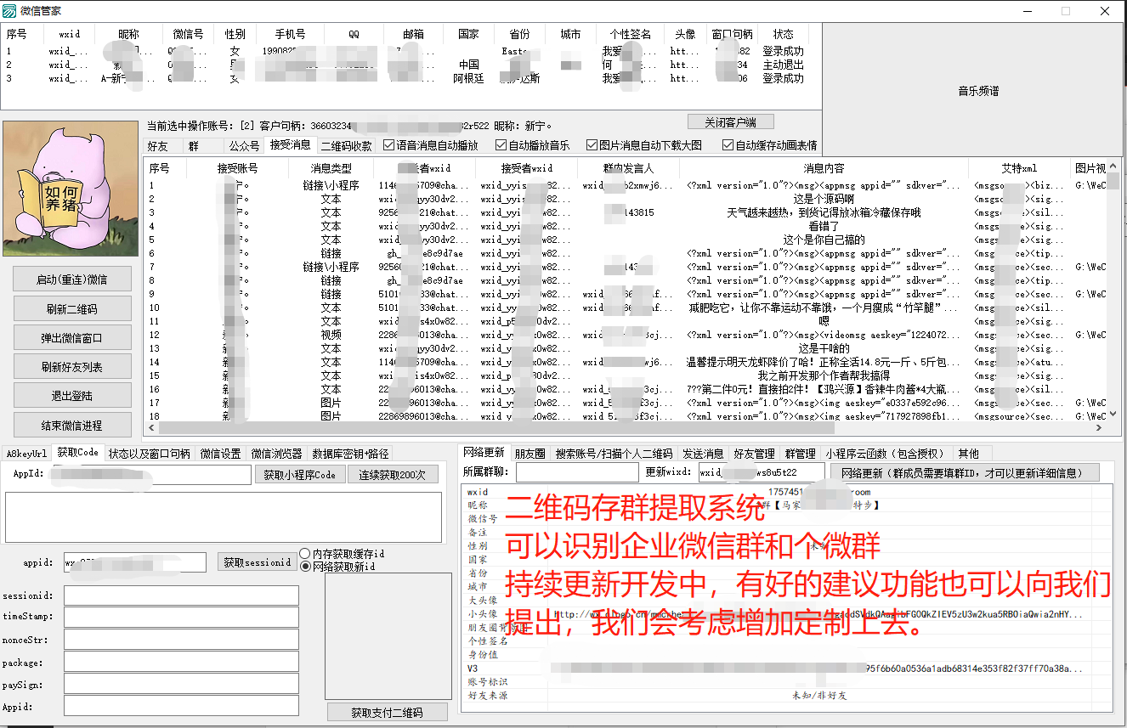Click the package input field
The height and width of the screenshot is (728, 1127).
[181, 661]
